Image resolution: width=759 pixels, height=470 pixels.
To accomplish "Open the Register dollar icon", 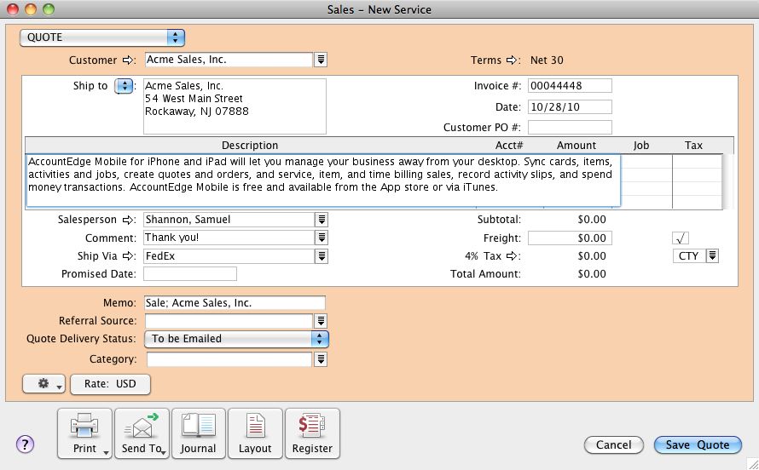I will [x=312, y=425].
